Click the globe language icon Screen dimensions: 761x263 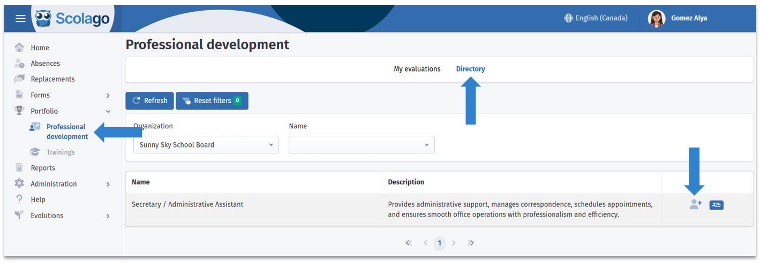coord(568,18)
